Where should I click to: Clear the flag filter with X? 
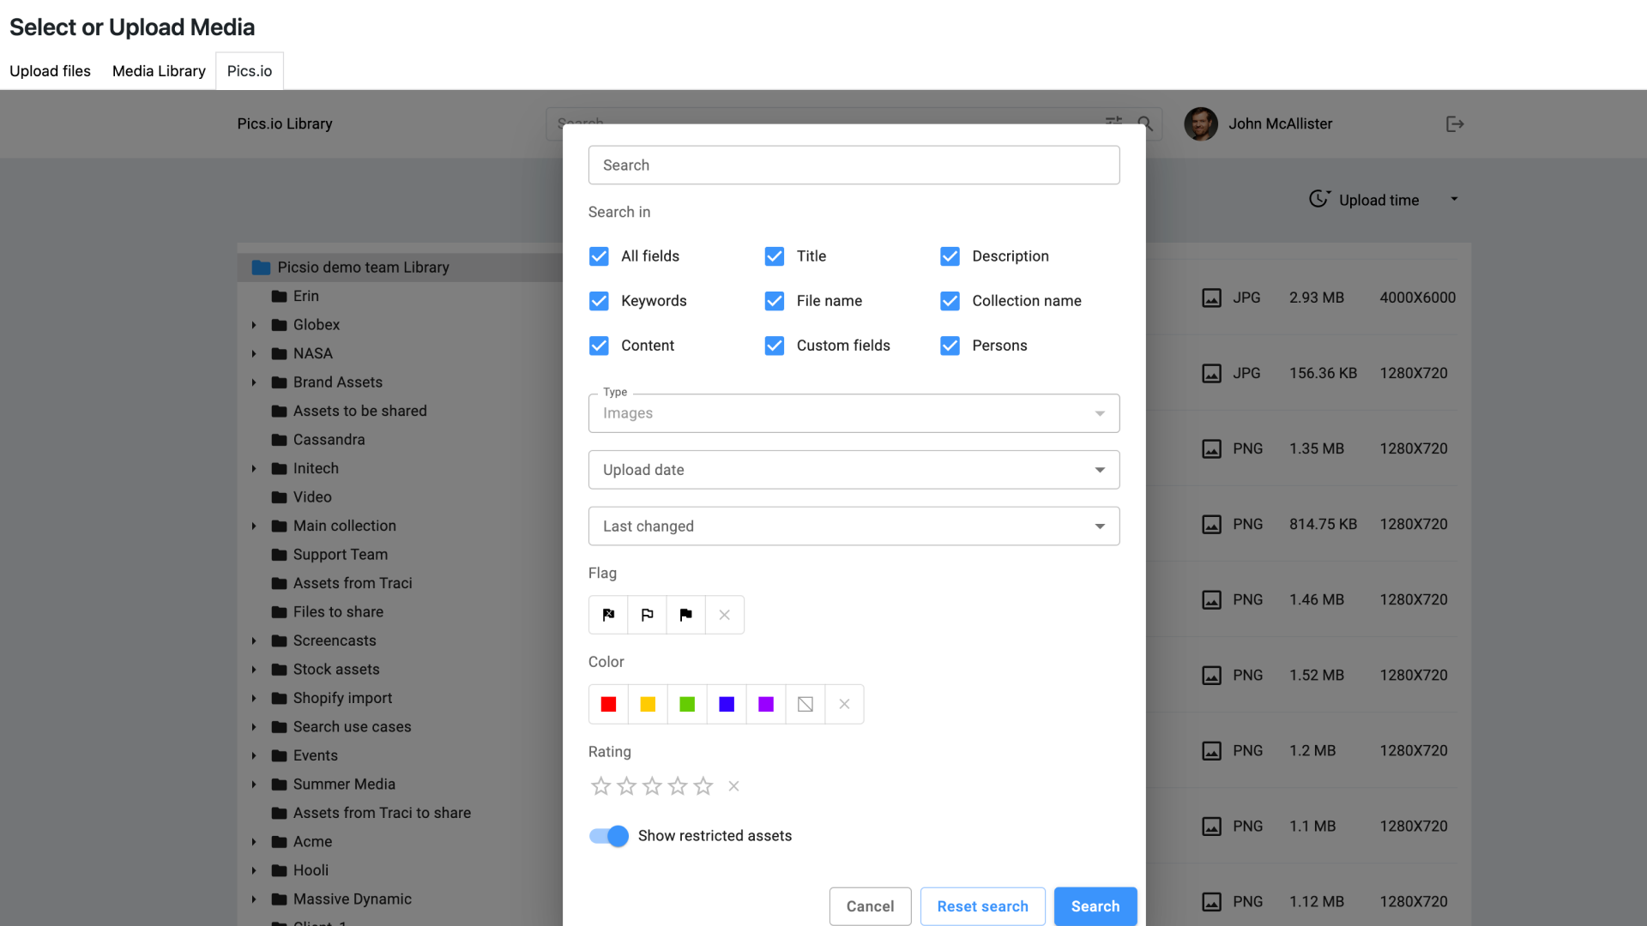(725, 615)
